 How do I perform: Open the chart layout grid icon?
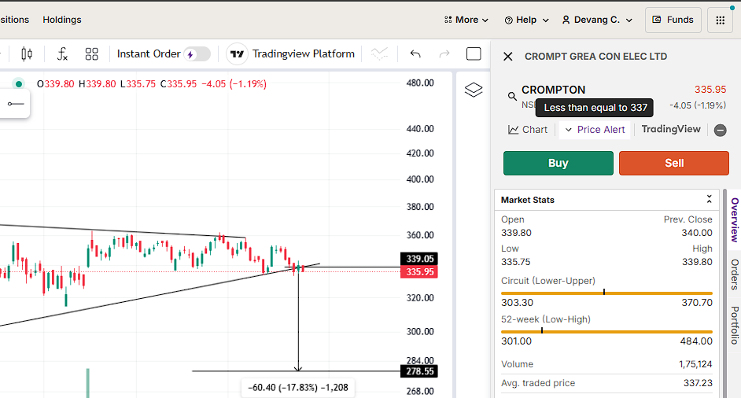[x=92, y=54]
